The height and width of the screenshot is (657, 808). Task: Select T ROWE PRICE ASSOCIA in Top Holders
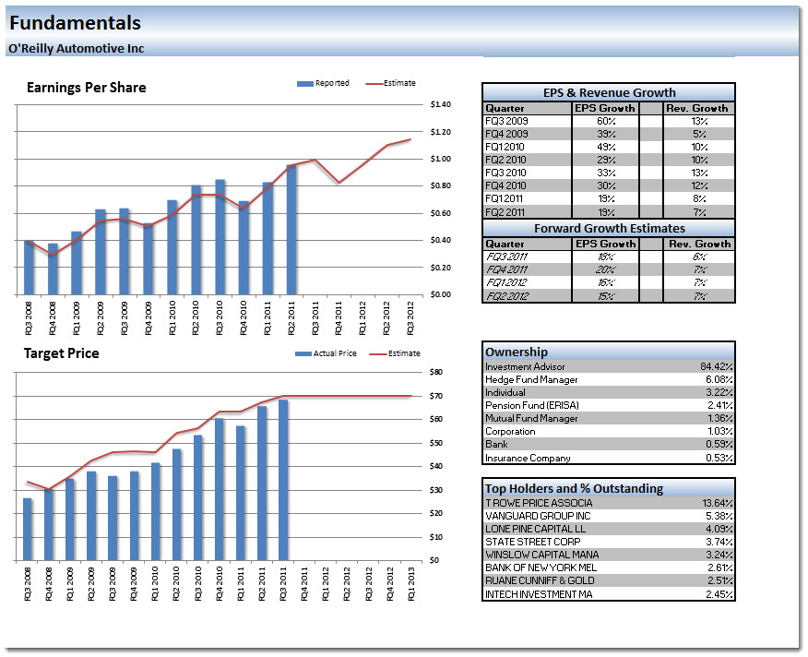539,503
